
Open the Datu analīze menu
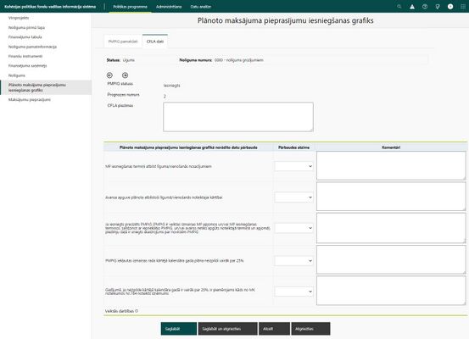click(x=200, y=7)
